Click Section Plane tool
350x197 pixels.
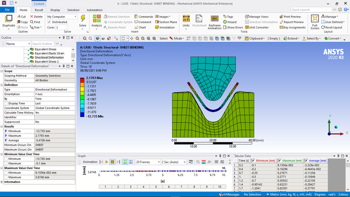[166, 22]
